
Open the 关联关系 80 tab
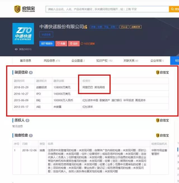131,61
